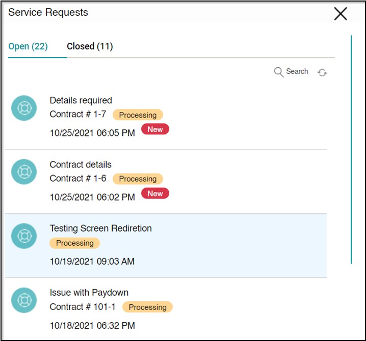366x341 pixels.
Task: Select the Testing Screen Redirection request
Action: [x=100, y=229]
